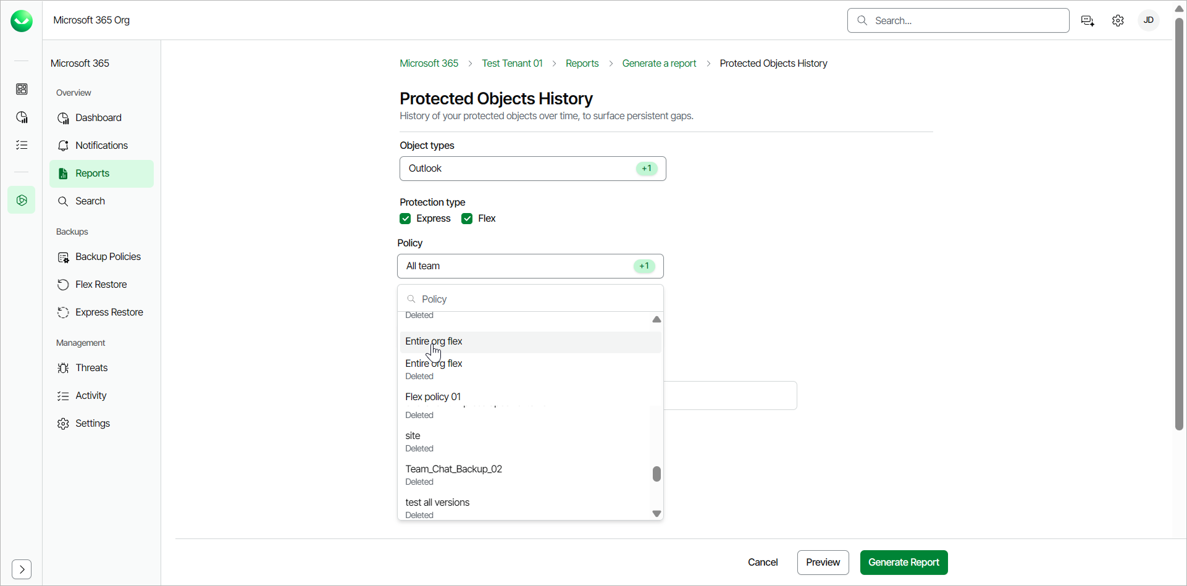Viewport: 1187px width, 586px height.
Task: Click the +1 badge in Policy field
Action: (644, 266)
